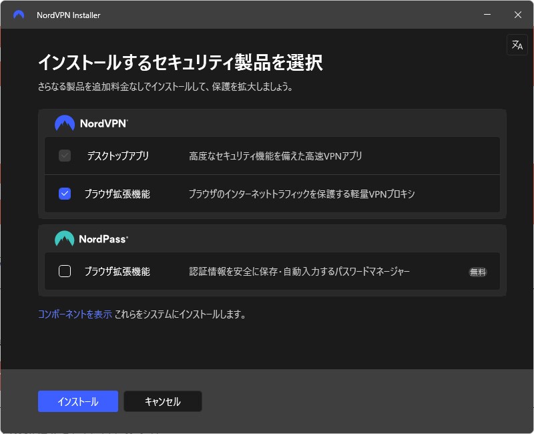Screen dimensions: 534x434
Task: Click the VPN proxy description text
Action: [x=302, y=194]
